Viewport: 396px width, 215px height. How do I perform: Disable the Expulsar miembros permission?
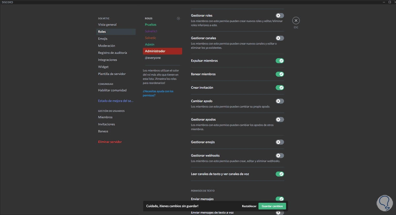(280, 61)
